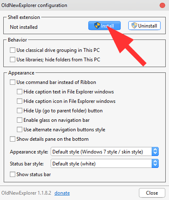Click the shield icon on Install button
Viewport: 169px width, 200px height.
point(97,26)
